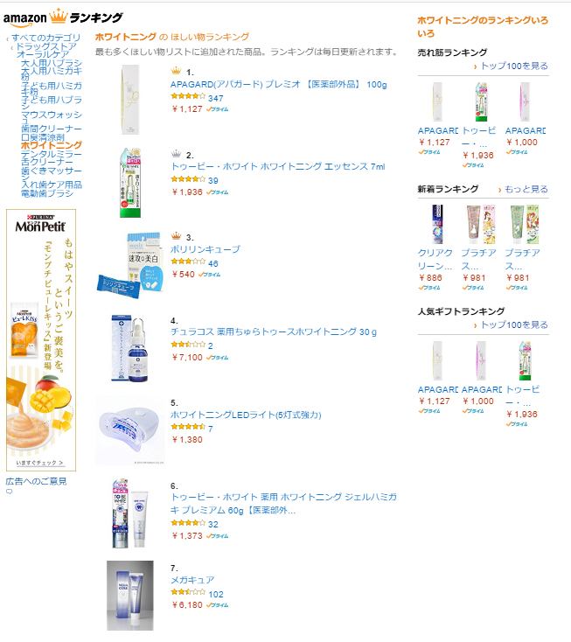Open チュラコス 薬用ちゅらトゥースホワイトニング link
571x642 pixels.
pos(274,332)
